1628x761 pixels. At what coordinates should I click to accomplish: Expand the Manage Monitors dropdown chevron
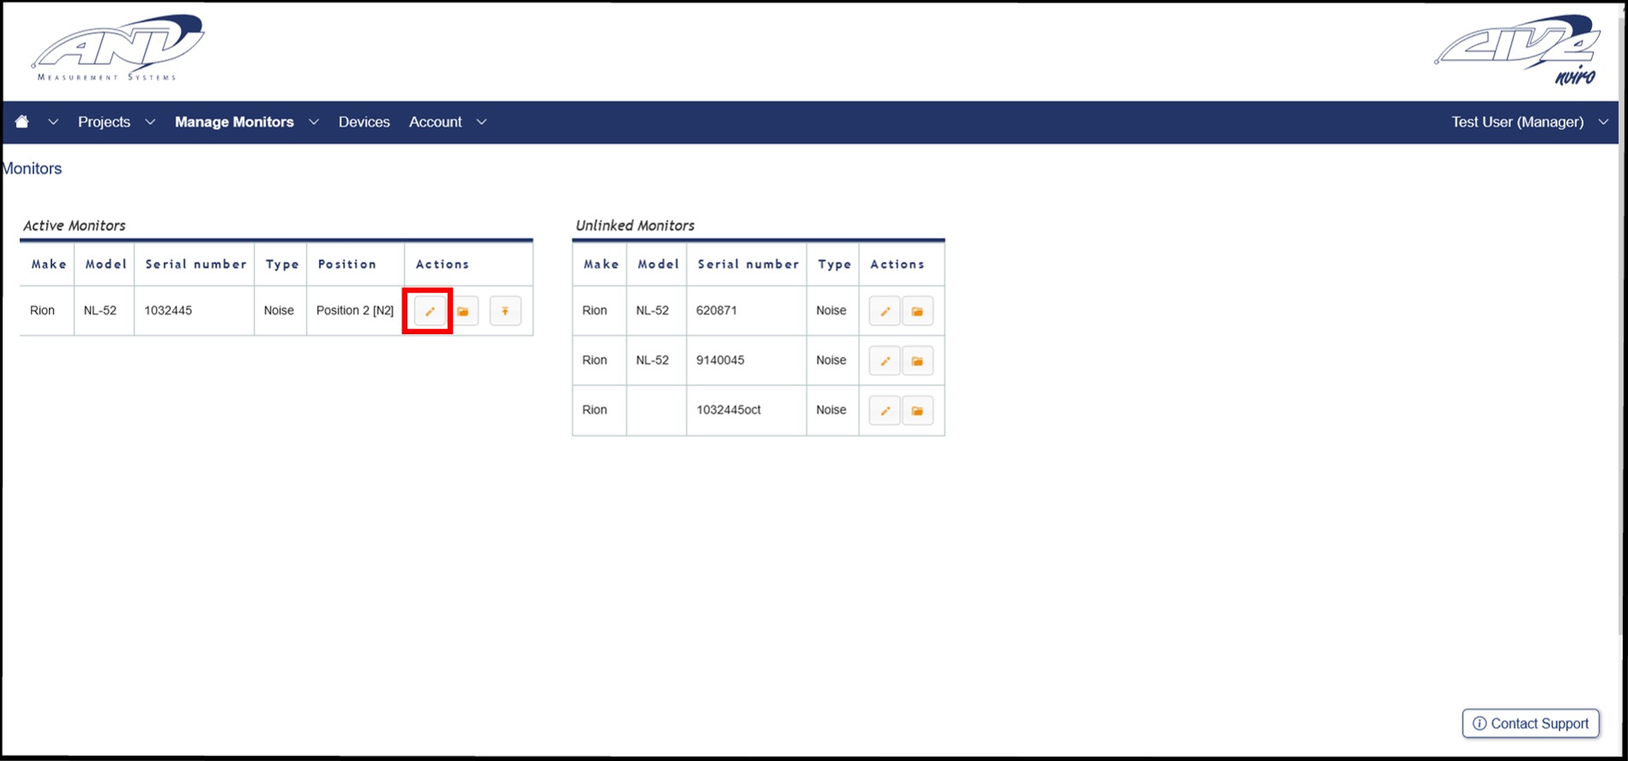tap(314, 122)
